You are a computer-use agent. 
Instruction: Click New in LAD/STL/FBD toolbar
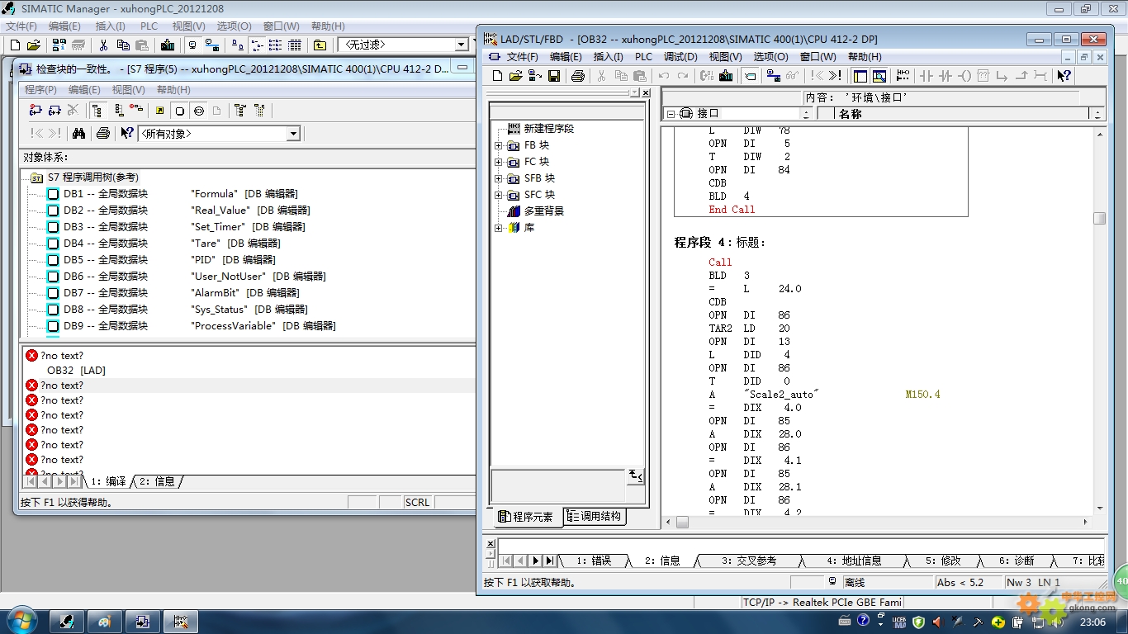(497, 76)
